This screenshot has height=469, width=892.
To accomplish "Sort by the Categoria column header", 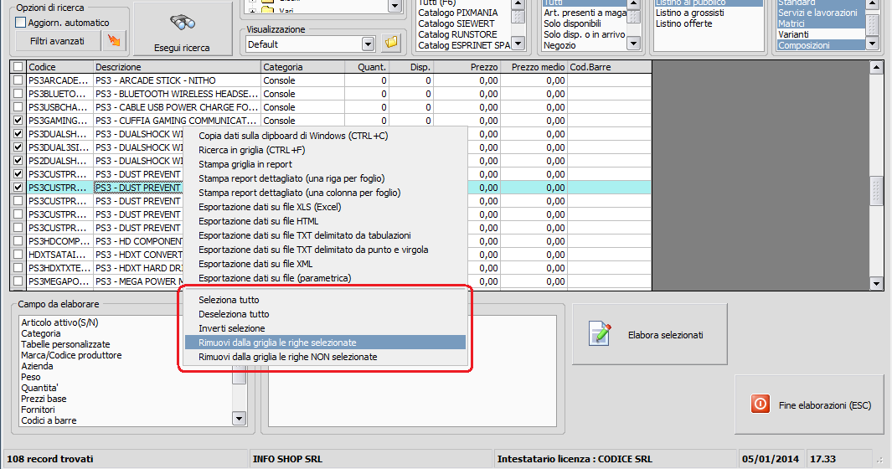I will 302,67.
